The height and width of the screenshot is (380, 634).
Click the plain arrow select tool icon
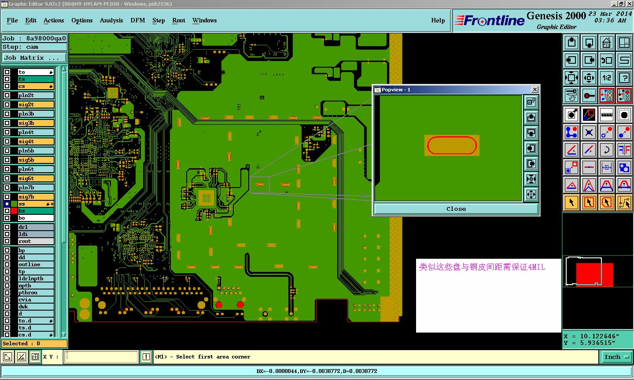pos(571,203)
